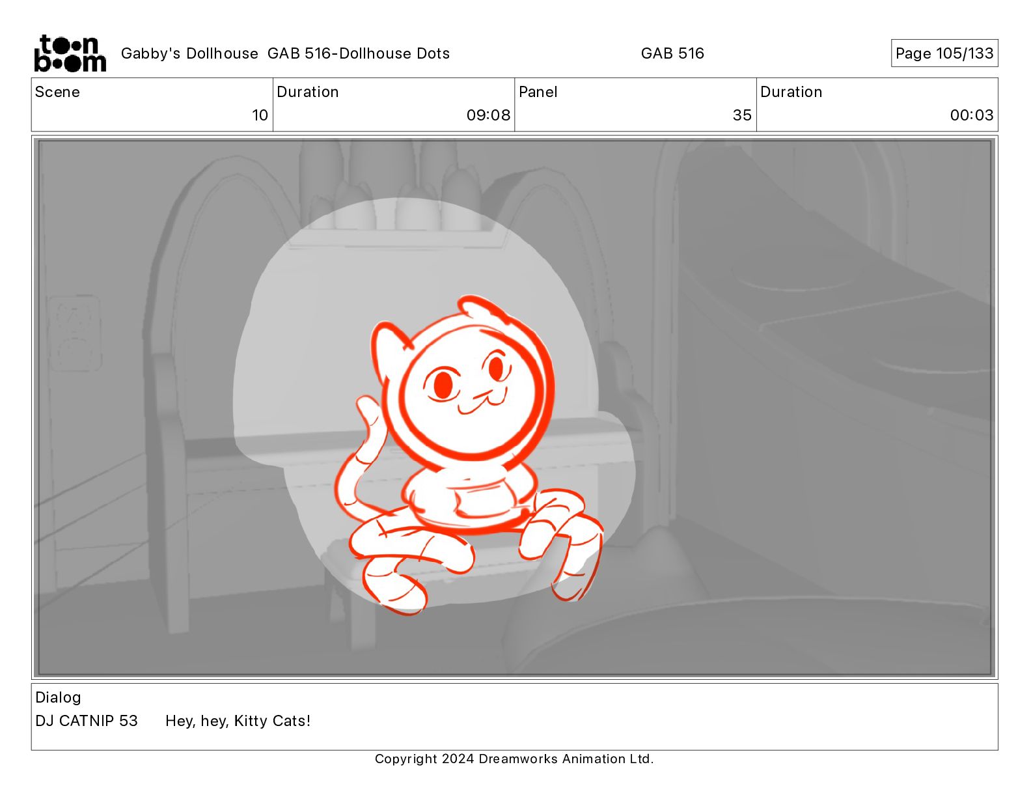1031x797 pixels.
Task: Click the Duration label beside Scene
Action: coord(307,92)
